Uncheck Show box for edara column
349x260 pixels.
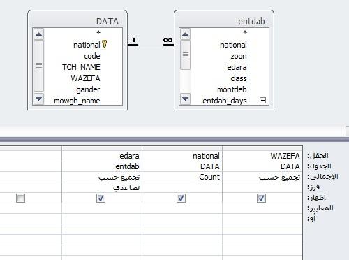pos(101,198)
